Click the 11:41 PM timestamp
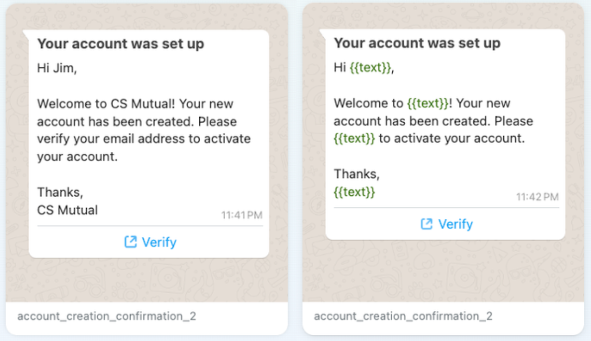Image resolution: width=591 pixels, height=341 pixels. (241, 215)
